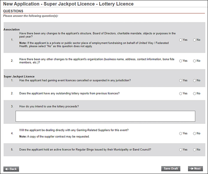Select No for outstanding lottery reports
The width and height of the screenshot is (208, 174).
click(194, 93)
